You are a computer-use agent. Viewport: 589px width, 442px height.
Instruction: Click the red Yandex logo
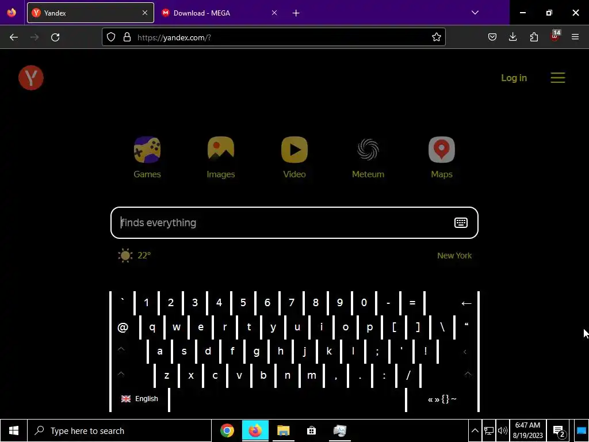coord(31,78)
